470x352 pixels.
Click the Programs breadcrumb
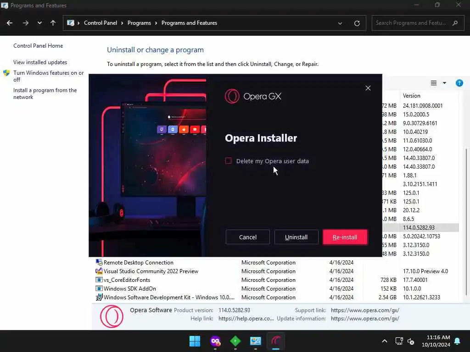click(x=139, y=23)
